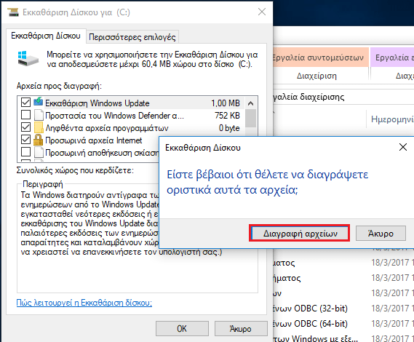Open Εργαλεία συντομεύσεων ribbon tab in Explorer
Screen dimensions: 414x342
pos(321,57)
